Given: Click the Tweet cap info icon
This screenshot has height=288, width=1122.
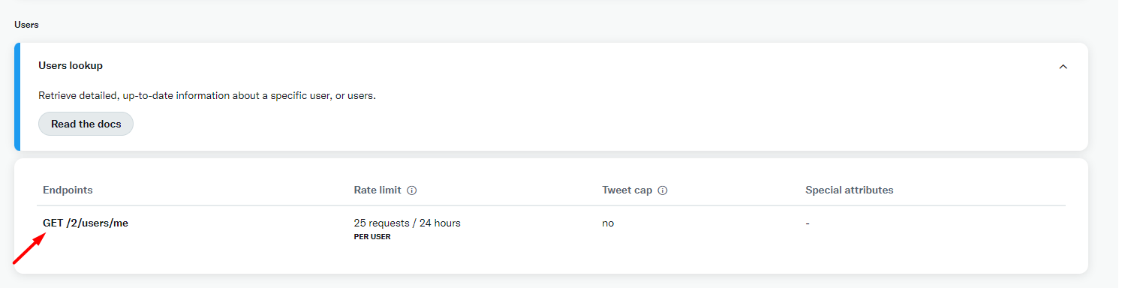Looking at the screenshot, I should pos(663,190).
